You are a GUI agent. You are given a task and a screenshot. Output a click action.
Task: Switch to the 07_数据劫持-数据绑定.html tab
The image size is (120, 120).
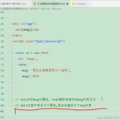[51, 4]
